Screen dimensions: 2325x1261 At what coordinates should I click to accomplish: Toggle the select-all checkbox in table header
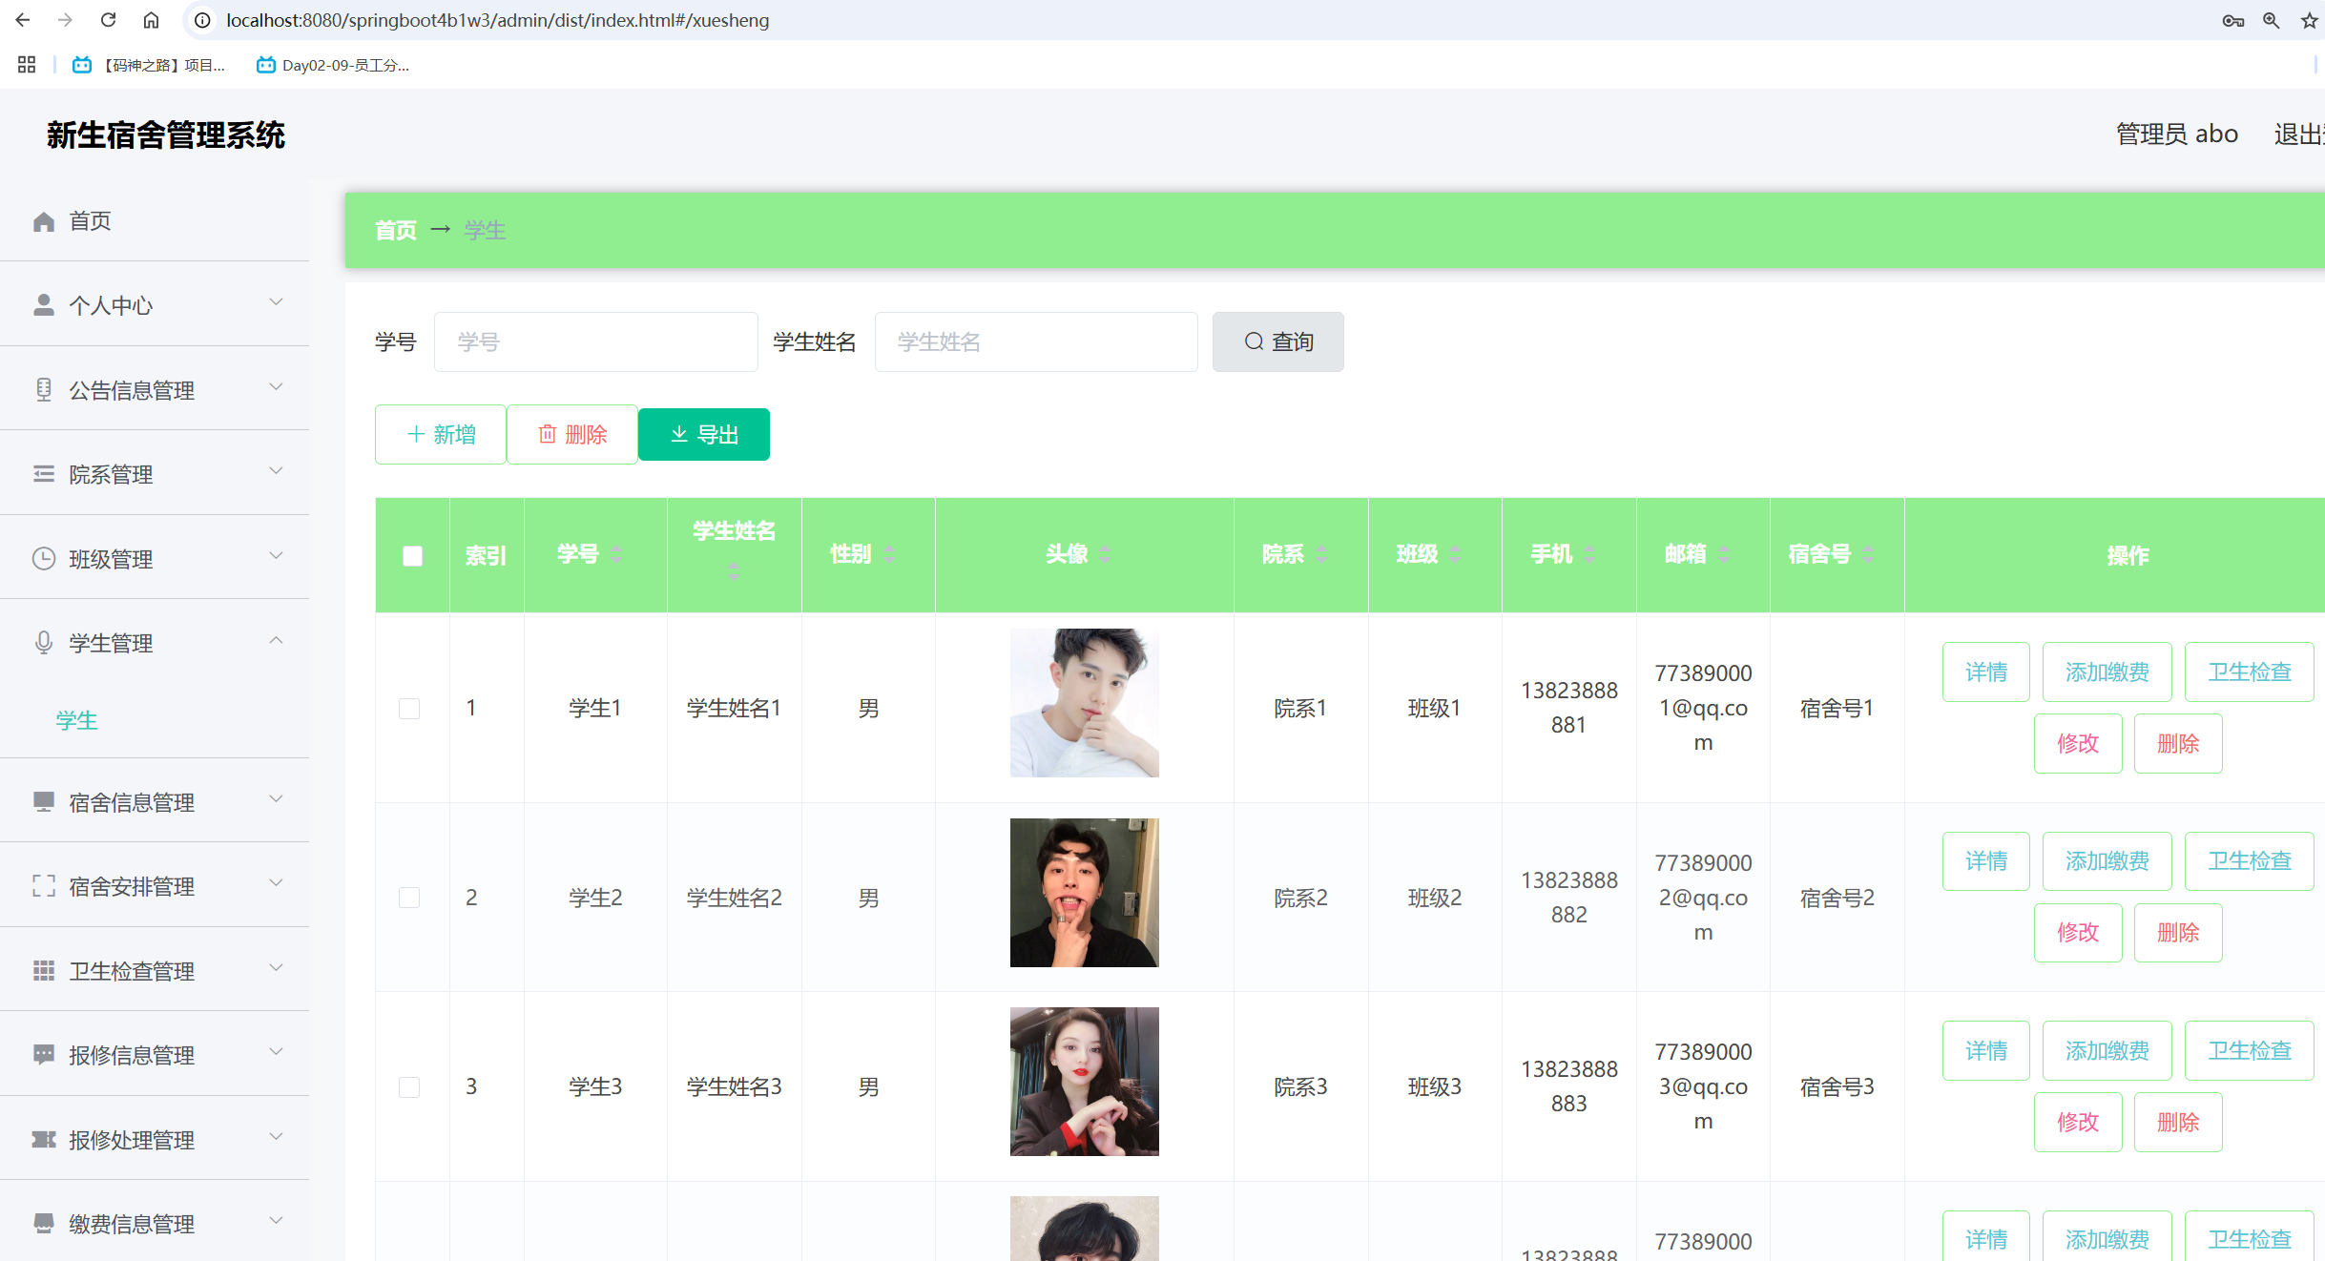412,556
